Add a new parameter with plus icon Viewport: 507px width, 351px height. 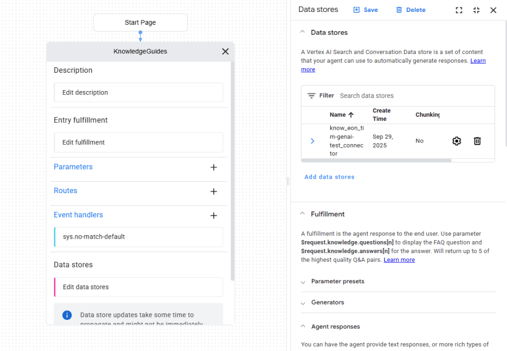pos(214,167)
